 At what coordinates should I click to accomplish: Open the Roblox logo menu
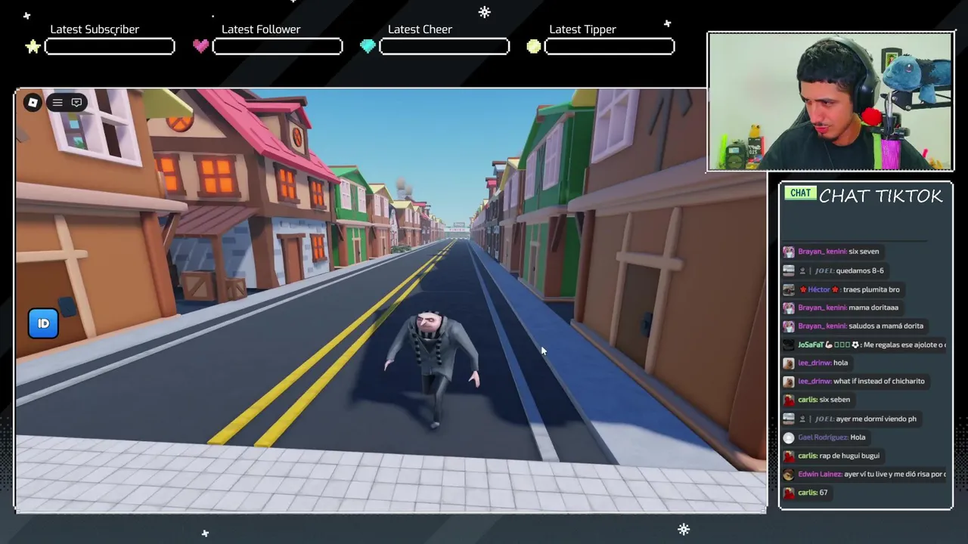point(33,103)
